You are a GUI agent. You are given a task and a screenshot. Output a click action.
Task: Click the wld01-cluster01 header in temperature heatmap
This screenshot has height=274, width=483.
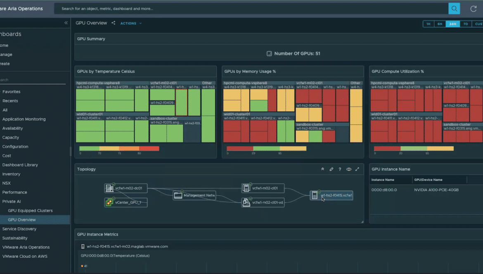[x=90, y=114]
